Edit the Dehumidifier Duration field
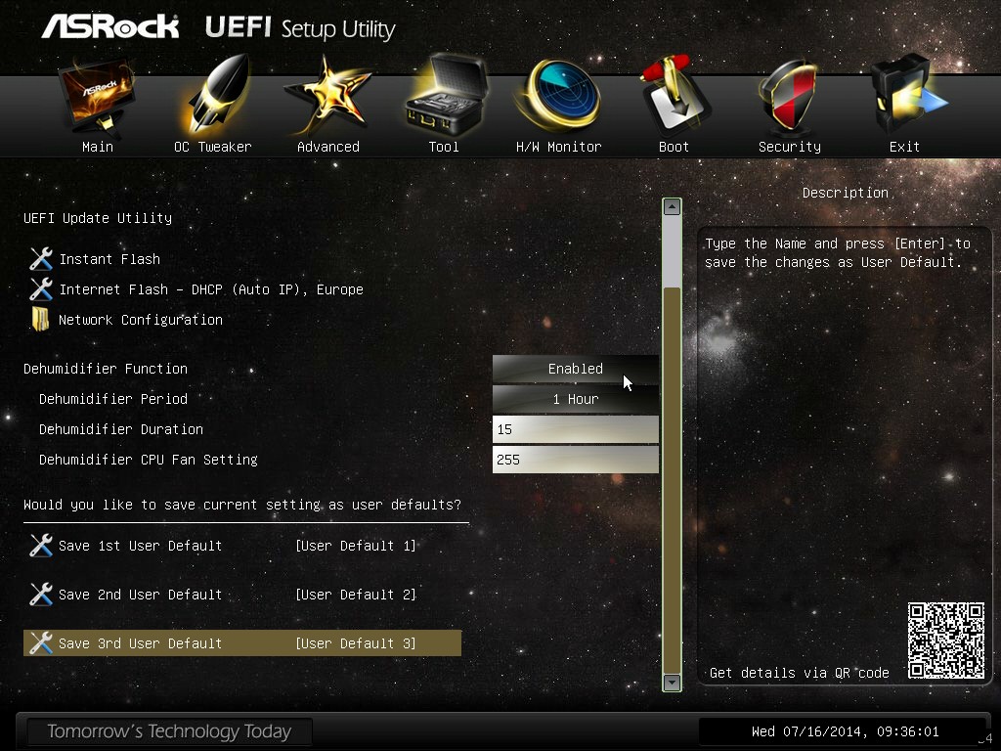 click(x=575, y=429)
